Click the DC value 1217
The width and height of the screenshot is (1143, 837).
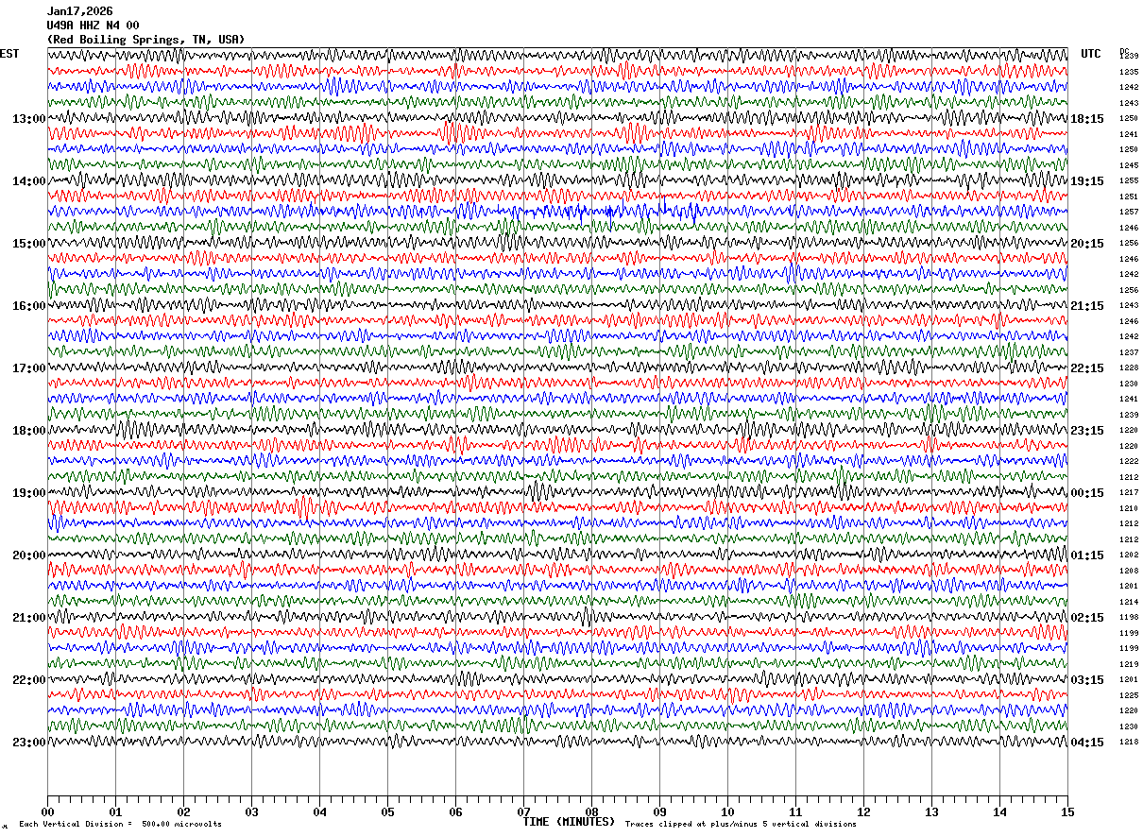pyautogui.click(x=1129, y=492)
